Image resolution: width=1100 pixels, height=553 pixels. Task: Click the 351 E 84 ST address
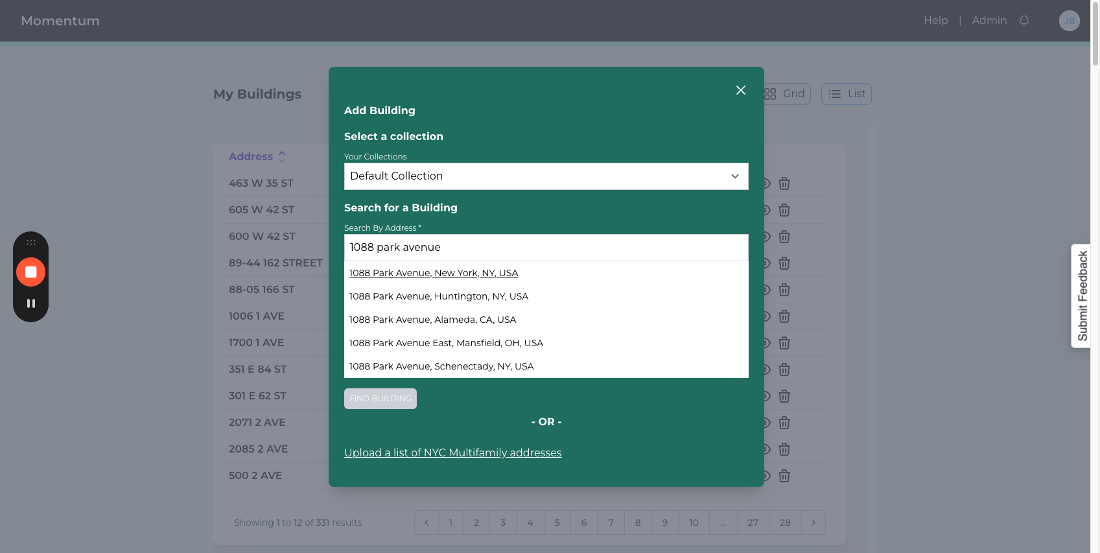257,370
